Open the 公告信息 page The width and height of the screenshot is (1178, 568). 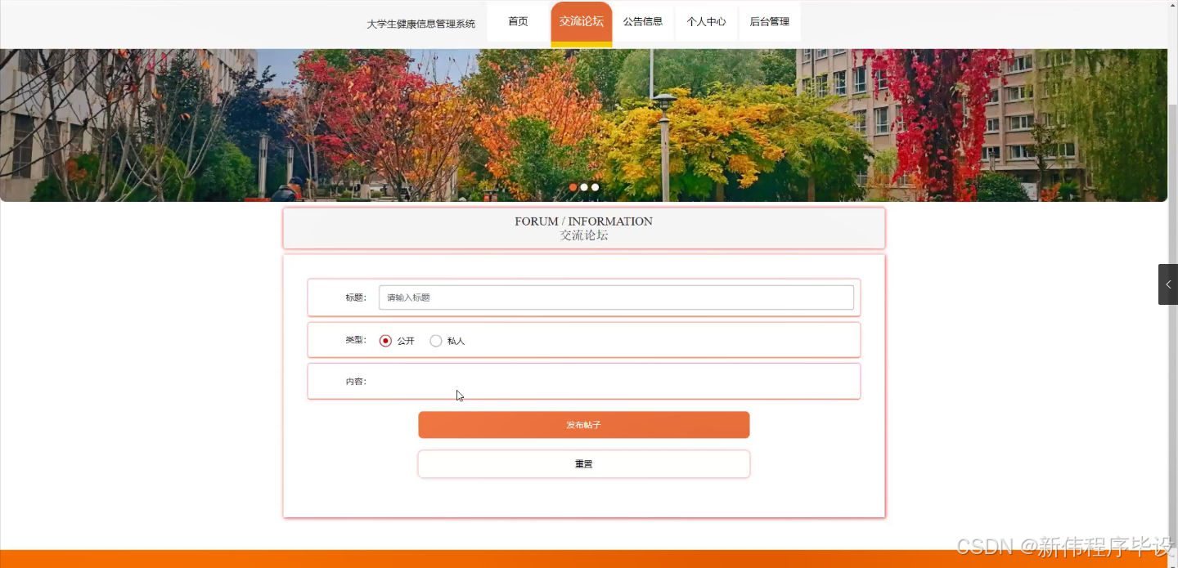coord(643,22)
